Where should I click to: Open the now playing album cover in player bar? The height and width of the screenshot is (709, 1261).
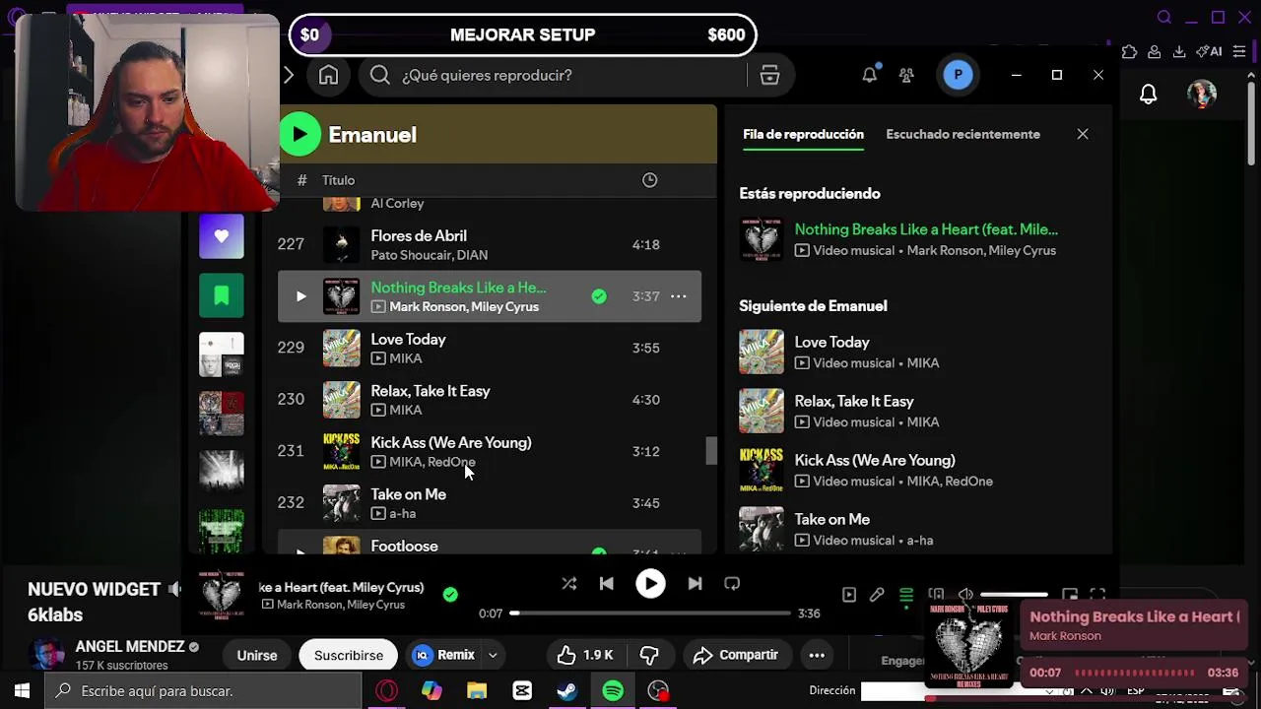(221, 595)
